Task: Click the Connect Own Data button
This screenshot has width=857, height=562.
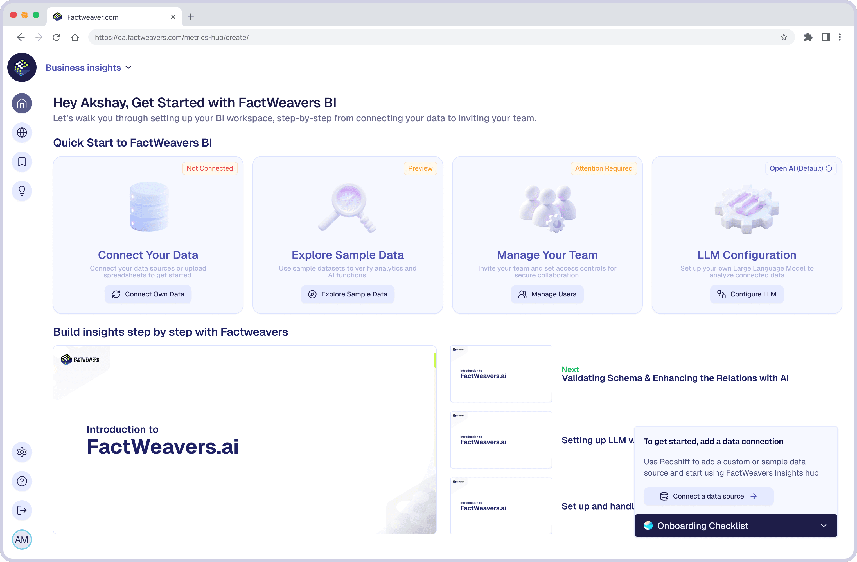Action: 148,294
